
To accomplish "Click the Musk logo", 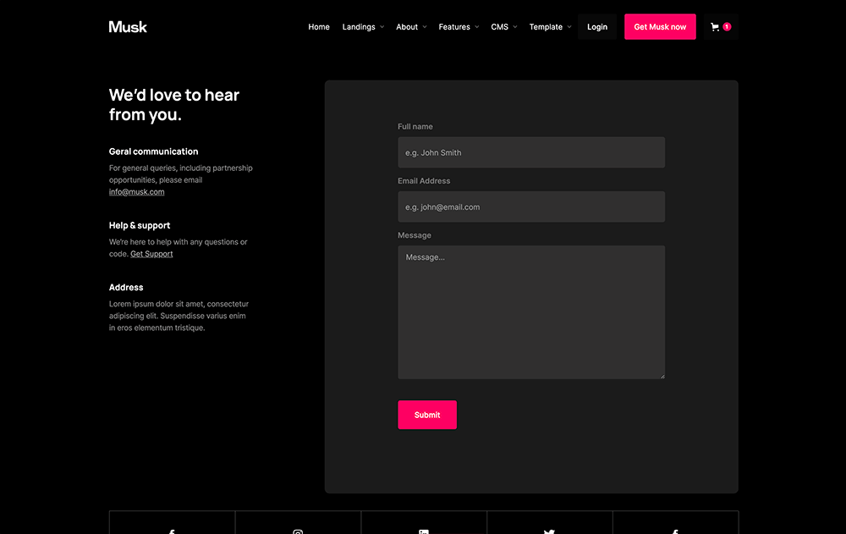I will (x=128, y=26).
